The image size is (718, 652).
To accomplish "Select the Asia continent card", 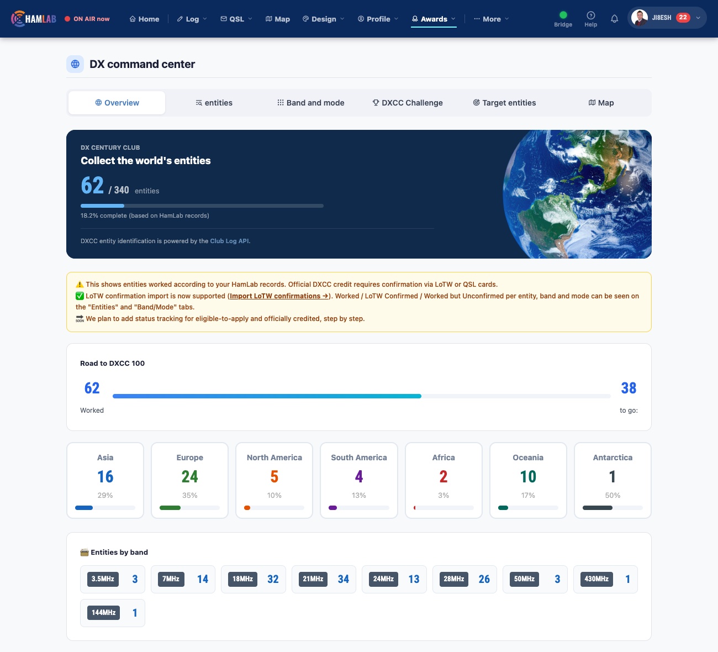I will click(105, 480).
